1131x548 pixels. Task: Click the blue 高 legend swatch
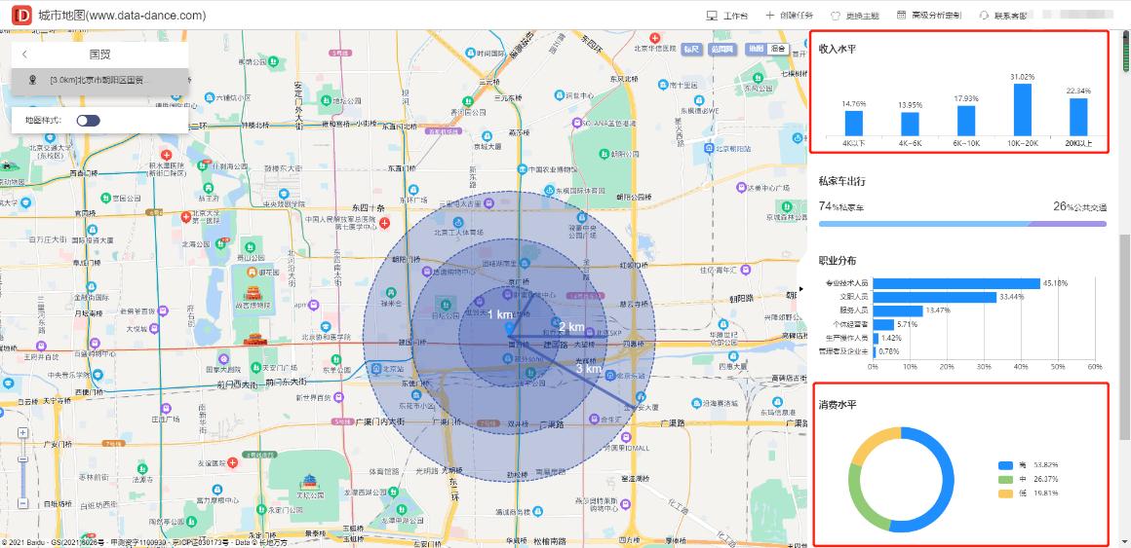pos(1005,466)
